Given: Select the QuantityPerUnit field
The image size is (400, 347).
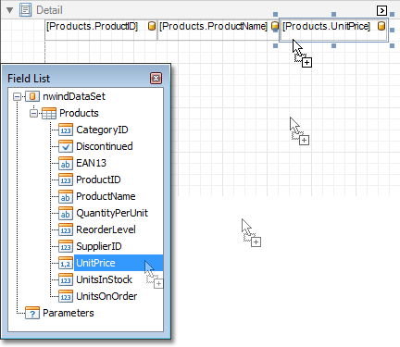Looking at the screenshot, I should 112,213.
